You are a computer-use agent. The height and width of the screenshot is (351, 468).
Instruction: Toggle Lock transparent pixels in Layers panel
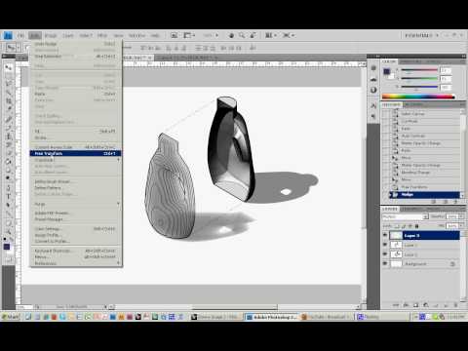coord(397,226)
